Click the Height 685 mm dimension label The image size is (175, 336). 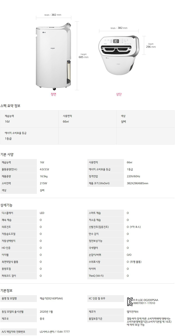pyautogui.click(x=83, y=56)
